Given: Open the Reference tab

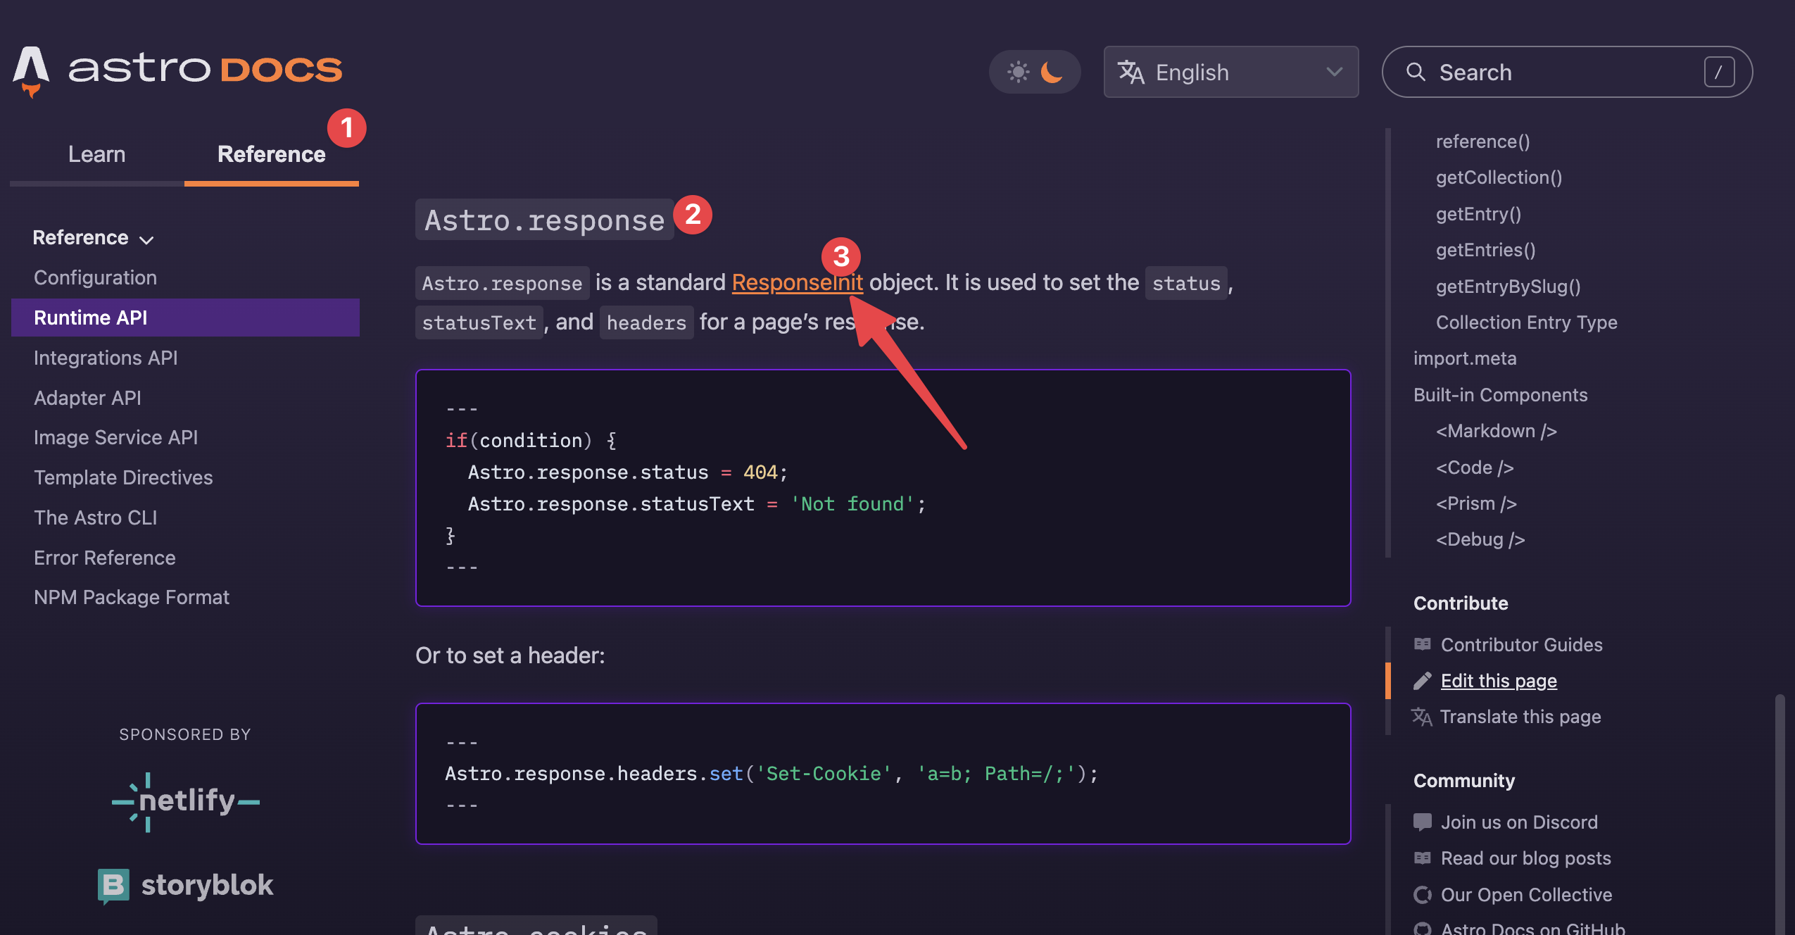Looking at the screenshot, I should click(x=271, y=153).
